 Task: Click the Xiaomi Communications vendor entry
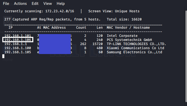coord(135,48)
